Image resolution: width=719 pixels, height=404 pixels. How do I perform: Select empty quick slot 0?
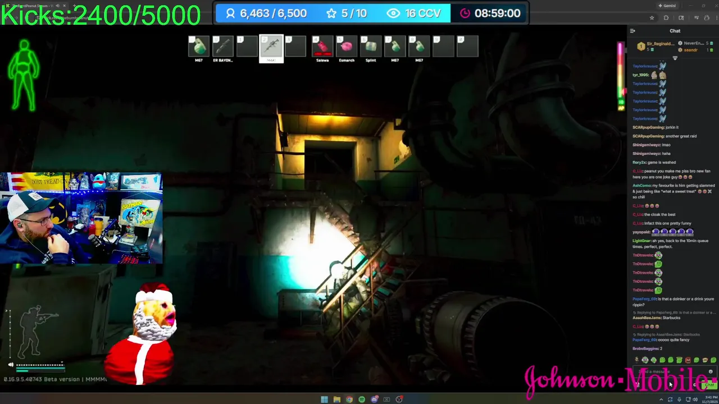point(467,47)
